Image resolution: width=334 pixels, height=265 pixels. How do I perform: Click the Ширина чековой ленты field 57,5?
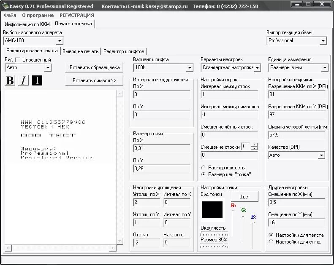[297, 135]
